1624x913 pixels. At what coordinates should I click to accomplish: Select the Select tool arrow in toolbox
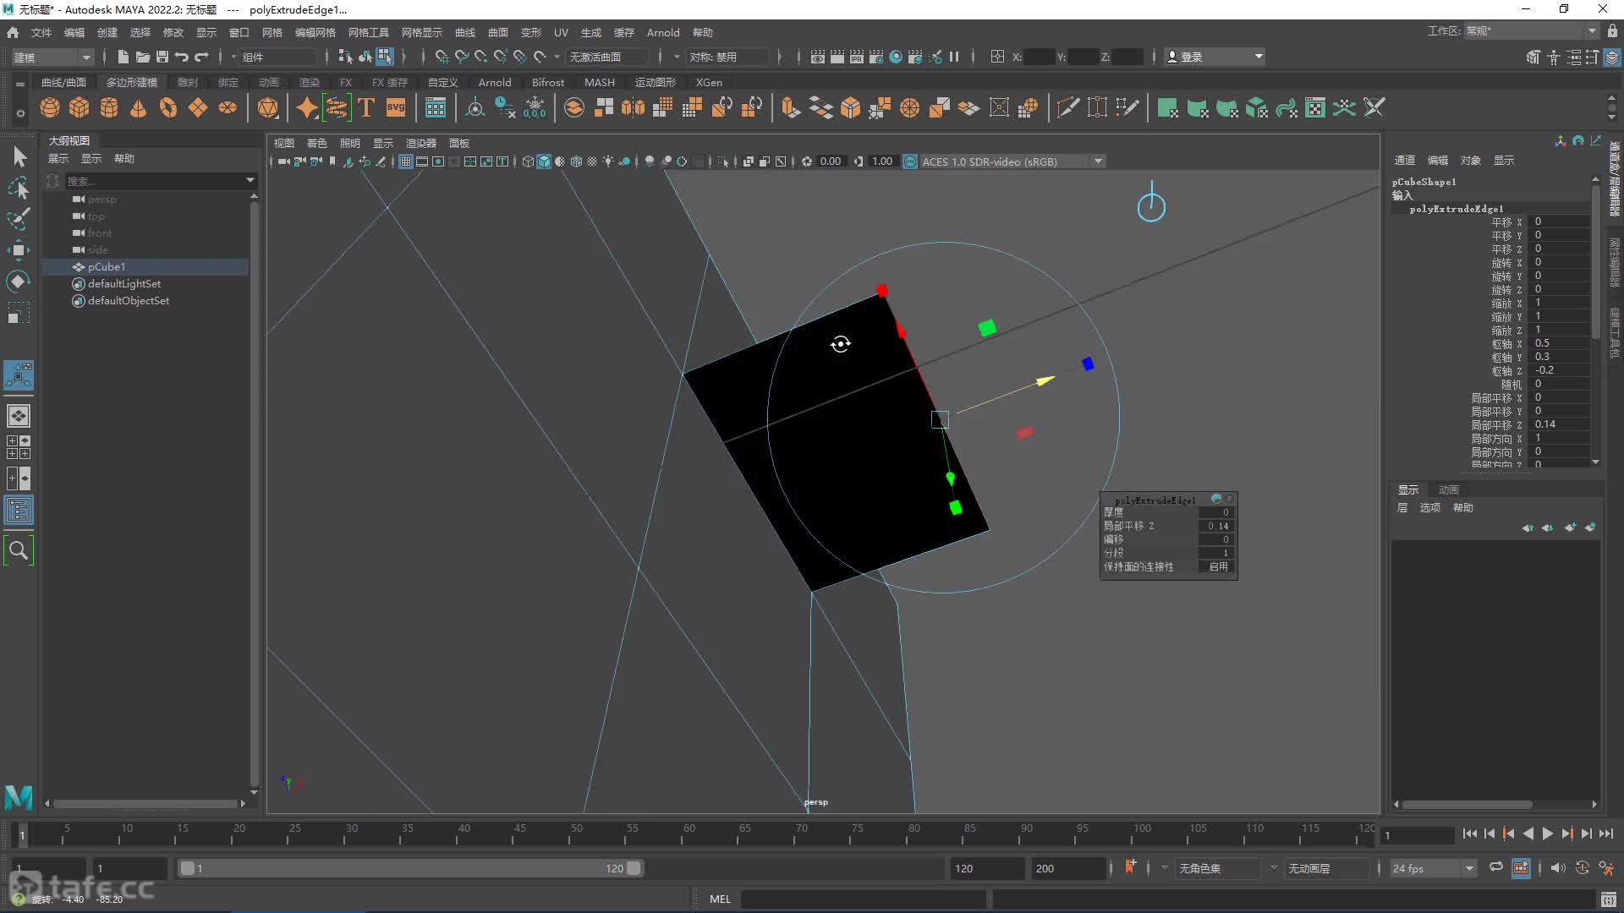pyautogui.click(x=19, y=157)
